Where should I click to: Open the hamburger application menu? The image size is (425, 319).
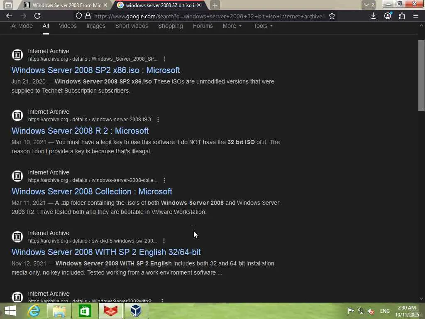click(416, 16)
